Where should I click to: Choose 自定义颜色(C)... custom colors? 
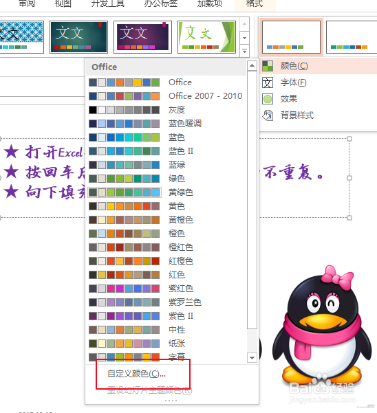coord(136,374)
